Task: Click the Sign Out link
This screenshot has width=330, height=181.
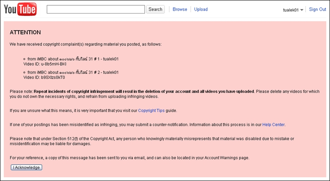Action: coord(317,9)
